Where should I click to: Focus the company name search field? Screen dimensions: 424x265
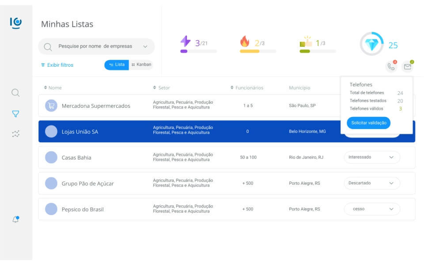[96, 46]
